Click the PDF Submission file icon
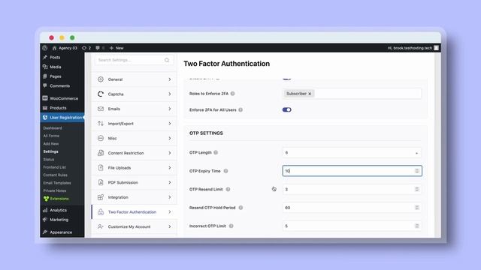Image resolution: width=481 pixels, height=270 pixels. click(x=101, y=182)
